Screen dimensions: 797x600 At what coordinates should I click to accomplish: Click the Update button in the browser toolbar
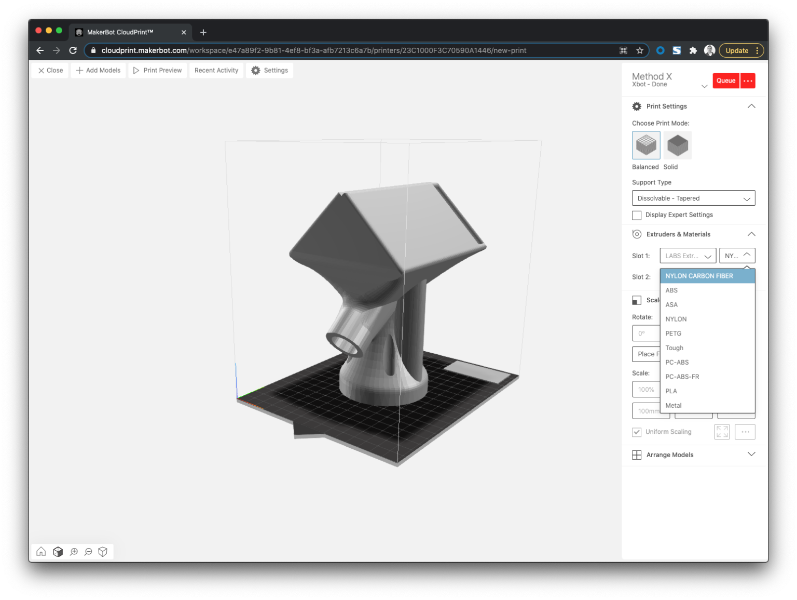click(737, 50)
